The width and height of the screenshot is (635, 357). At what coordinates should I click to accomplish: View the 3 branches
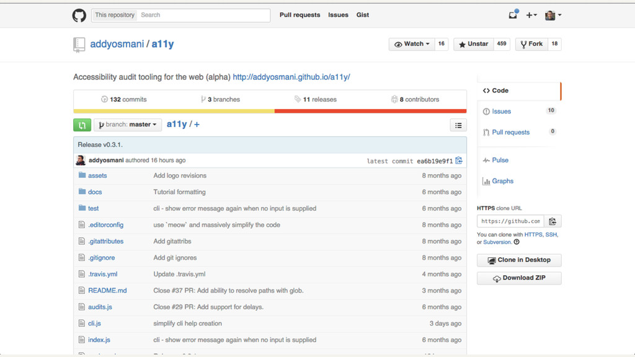[x=220, y=99]
